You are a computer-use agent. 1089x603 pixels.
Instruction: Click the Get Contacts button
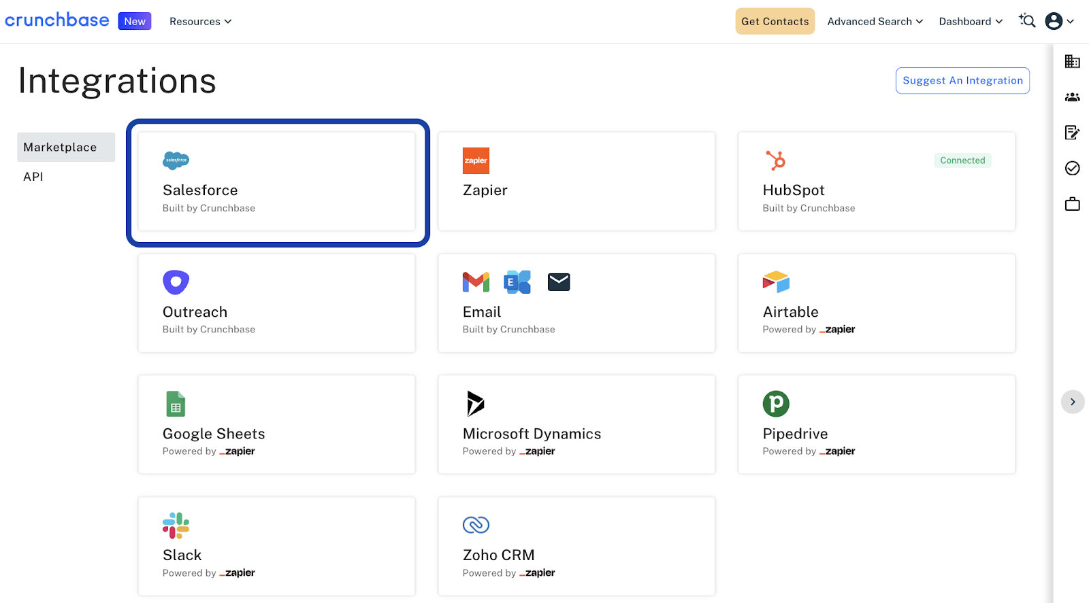point(775,21)
